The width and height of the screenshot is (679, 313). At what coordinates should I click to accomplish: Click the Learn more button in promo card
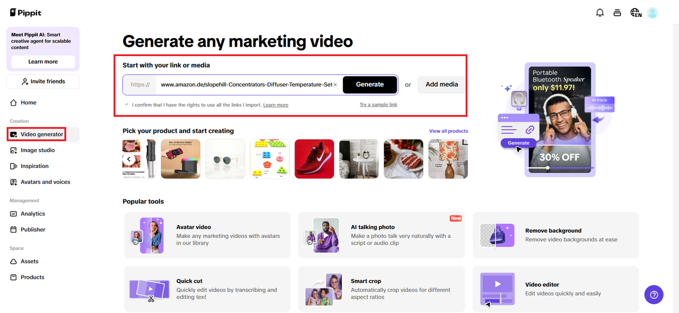point(43,61)
